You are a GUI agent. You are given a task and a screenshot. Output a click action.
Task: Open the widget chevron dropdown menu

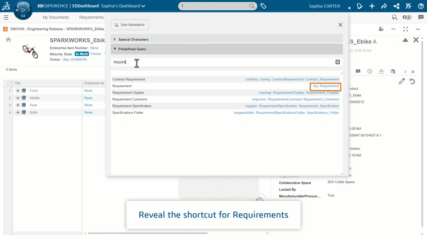tap(418, 29)
